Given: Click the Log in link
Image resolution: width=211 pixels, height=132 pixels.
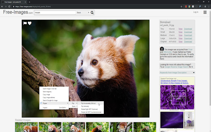Looking at the screenshot, I should [196, 12].
